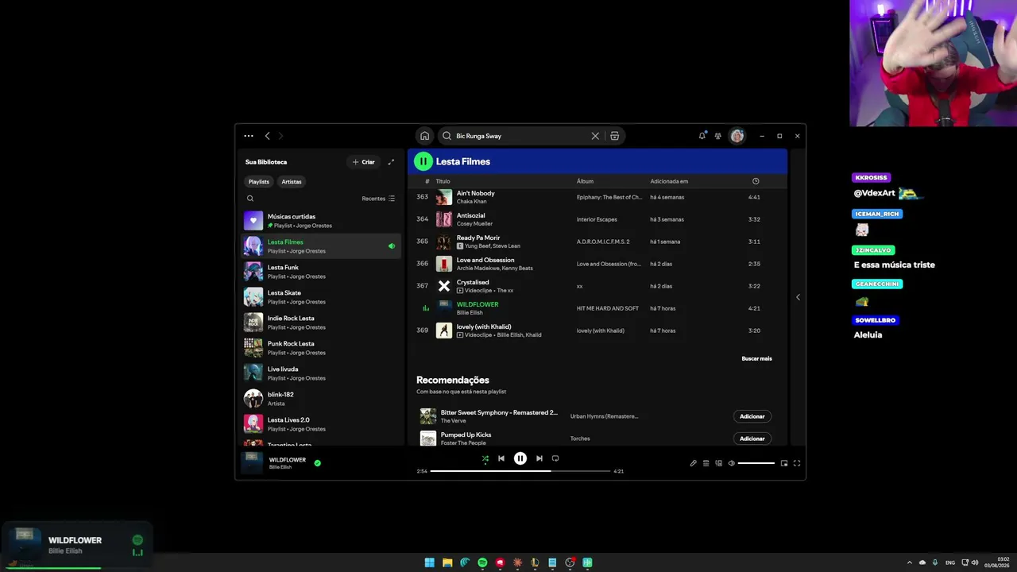Toggle WILDFLOWER's saved checkmark in player bar

318,463
